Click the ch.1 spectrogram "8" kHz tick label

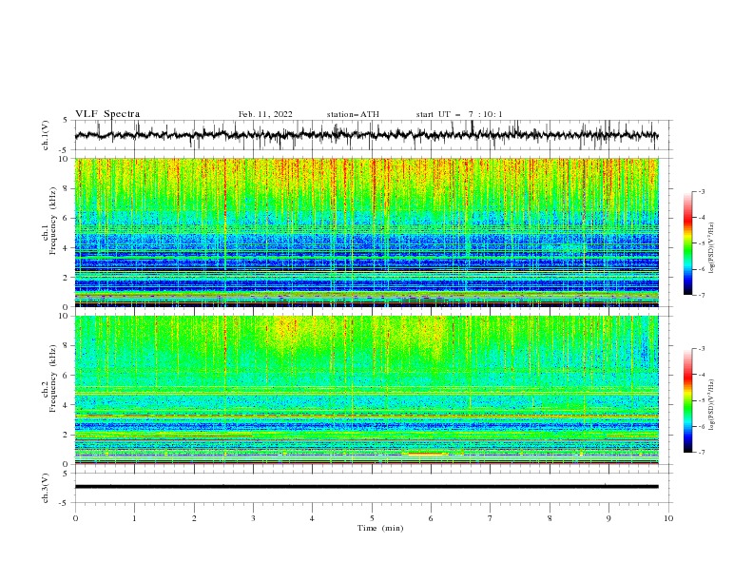68,188
